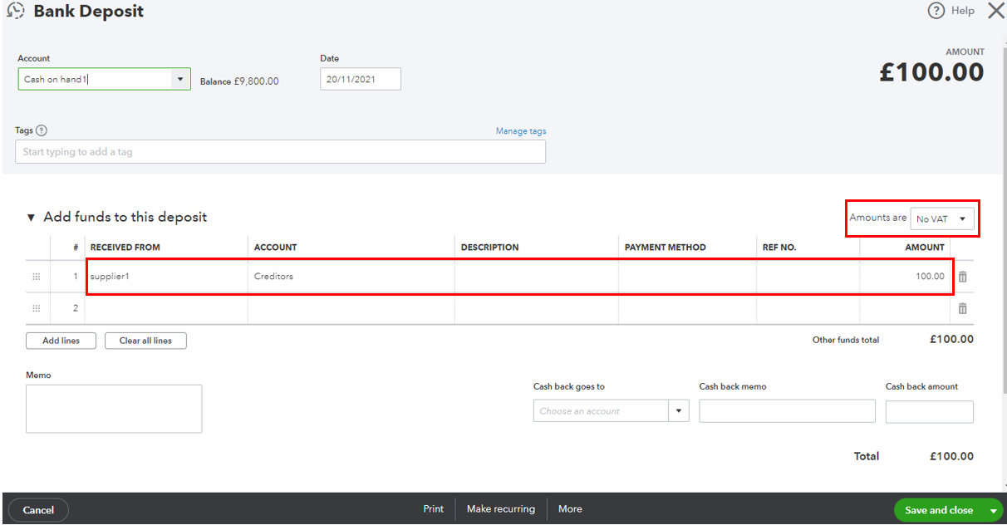Delete line 2 using its trash icon
Viewport: 1007px width, 530px height.
(962, 307)
